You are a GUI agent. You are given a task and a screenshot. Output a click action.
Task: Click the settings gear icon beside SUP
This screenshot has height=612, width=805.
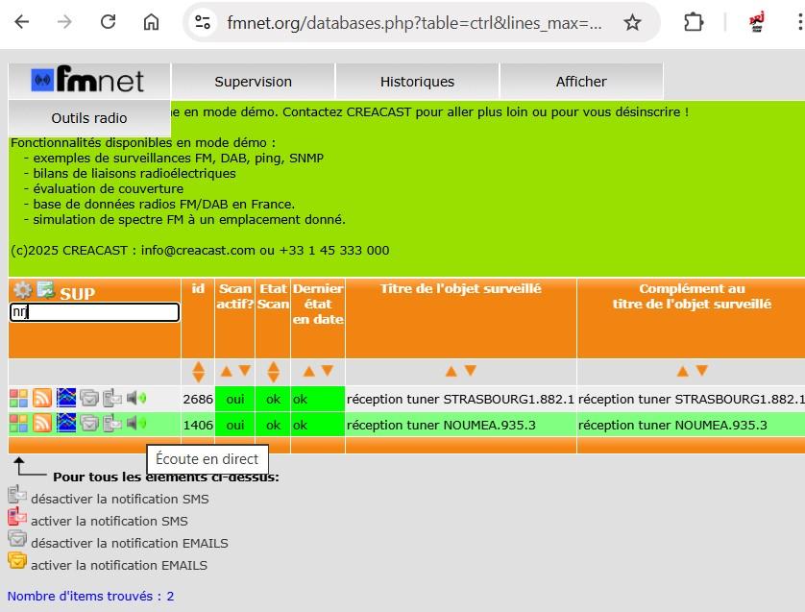(22, 290)
